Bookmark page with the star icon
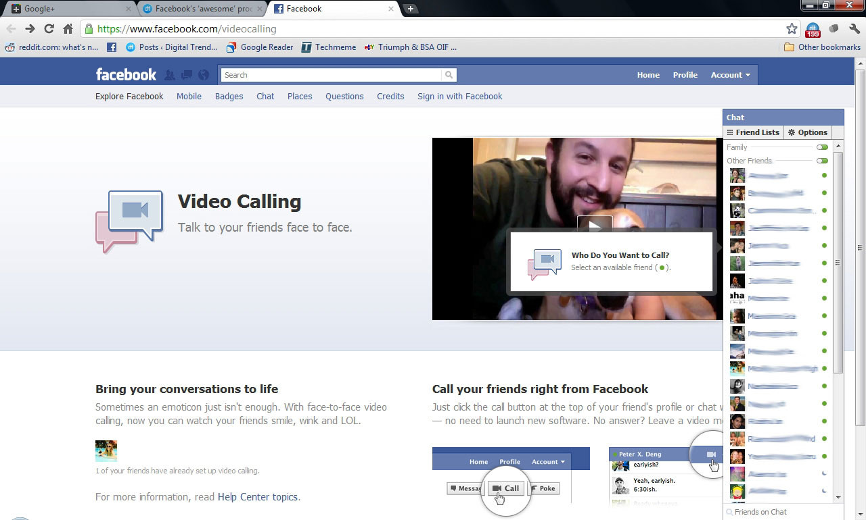 tap(792, 28)
